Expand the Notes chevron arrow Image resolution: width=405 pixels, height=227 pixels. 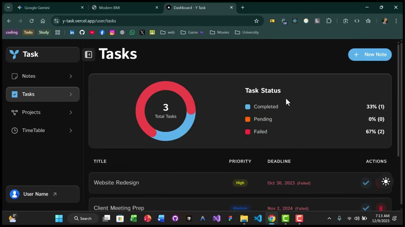(x=71, y=76)
